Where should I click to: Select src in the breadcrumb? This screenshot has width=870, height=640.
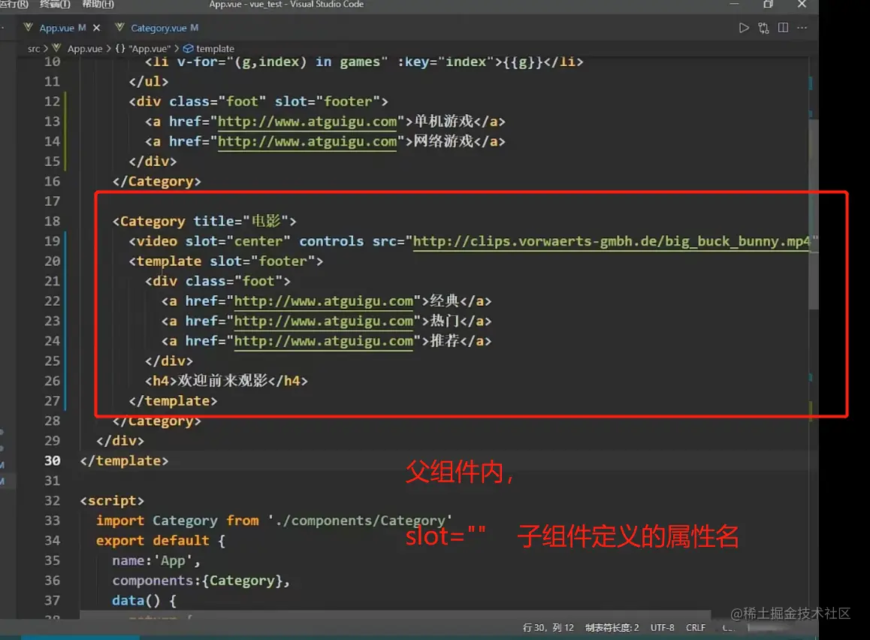[33, 49]
